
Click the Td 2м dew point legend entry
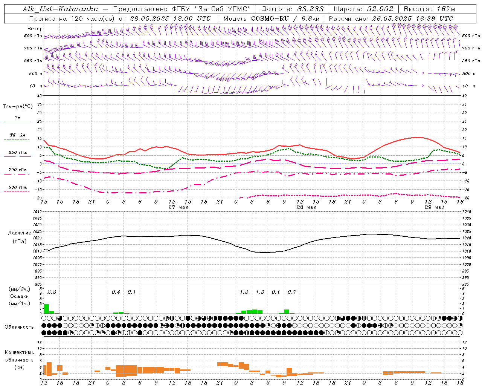click(x=17, y=135)
